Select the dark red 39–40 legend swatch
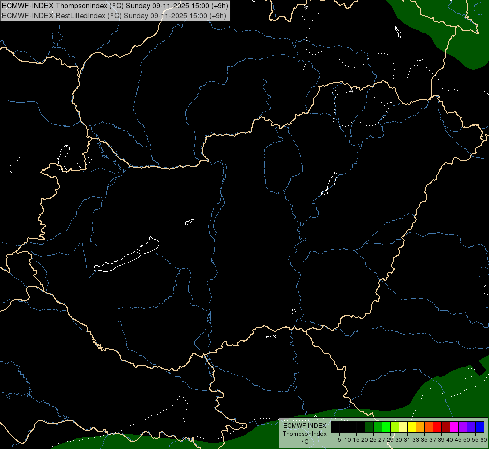Screen dimensions: 489x449 (446, 427)
